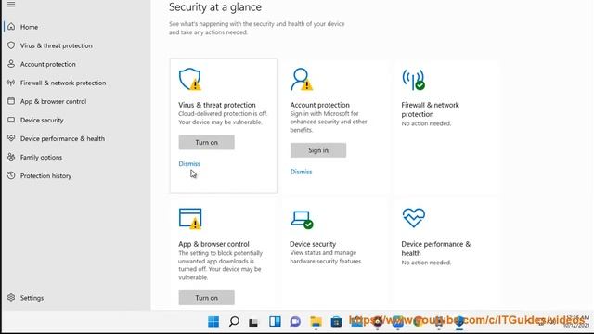Click 'Cloud-delivered protection is off' message

click(223, 113)
